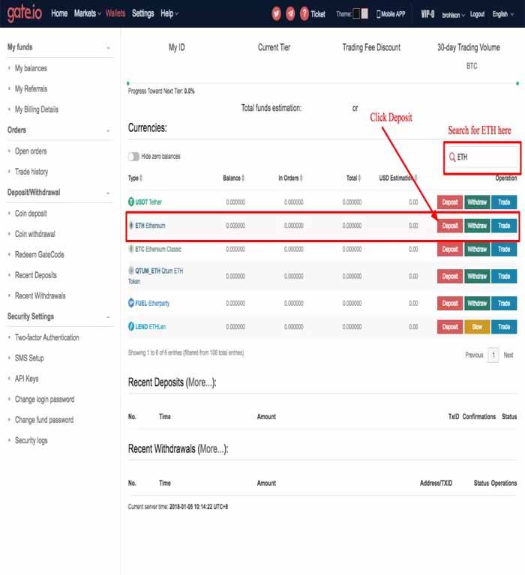Open Redeem GateCode in sidebar
The height and width of the screenshot is (575, 525).
(x=39, y=254)
